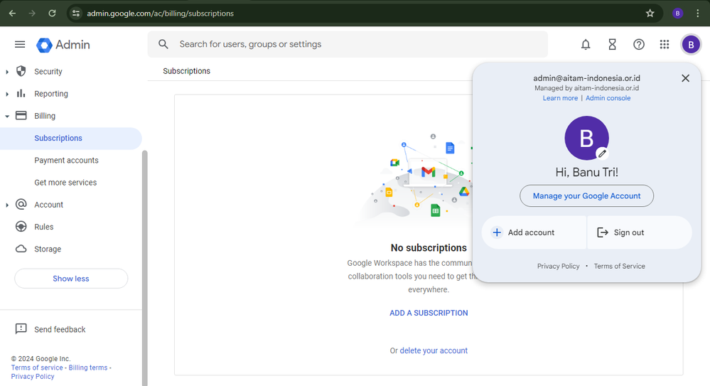Screen dimensions: 710x386
Task: Click Send feedback
Action: pyautogui.click(x=60, y=329)
